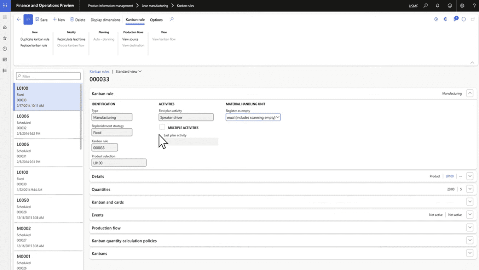The image size is (479, 270).
Task: Click the help question mark icon
Action: click(x=474, y=6)
